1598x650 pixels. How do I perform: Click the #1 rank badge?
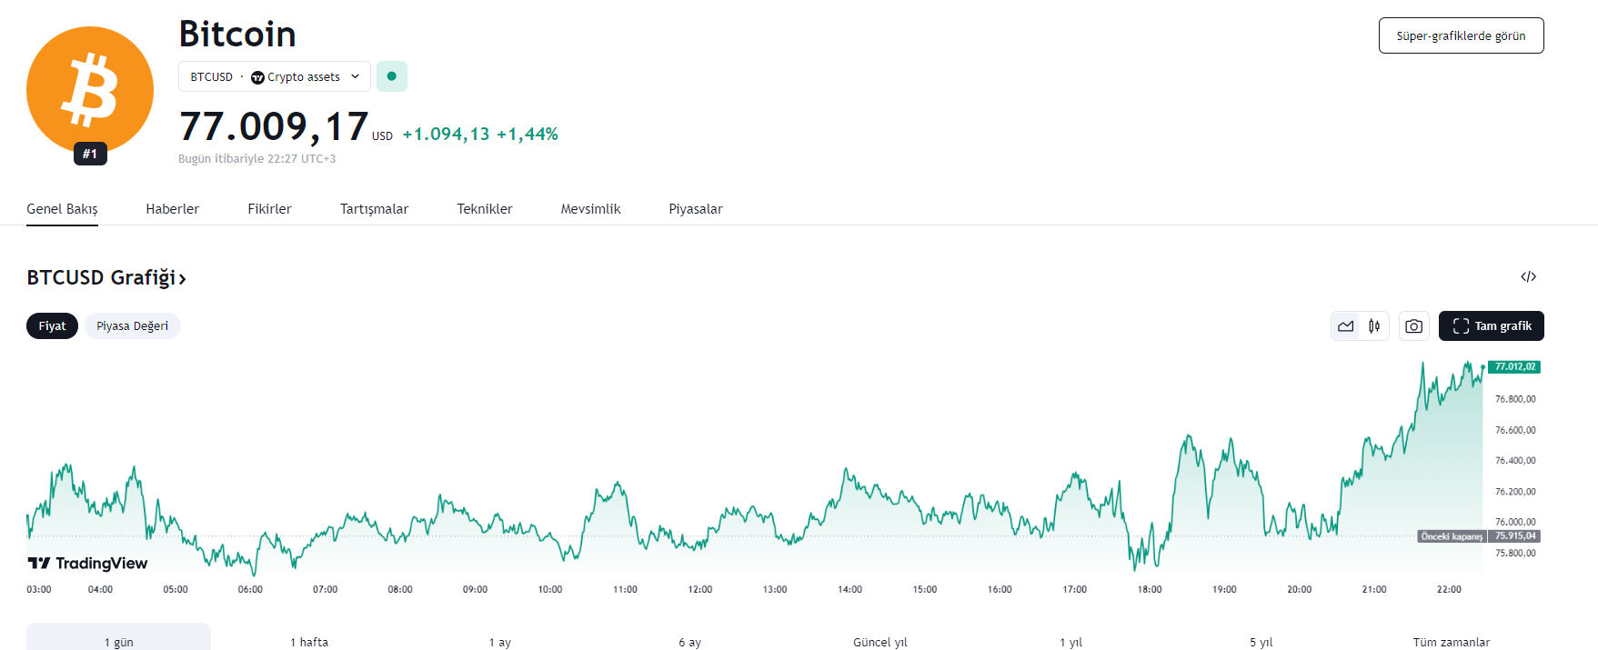90,154
